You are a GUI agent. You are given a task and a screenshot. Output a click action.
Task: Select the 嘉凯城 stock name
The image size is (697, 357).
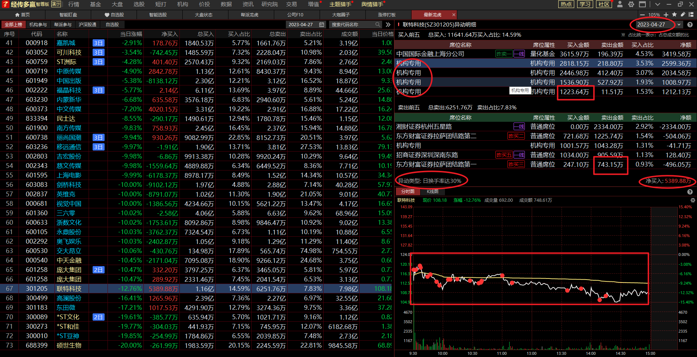pyautogui.click(x=66, y=43)
